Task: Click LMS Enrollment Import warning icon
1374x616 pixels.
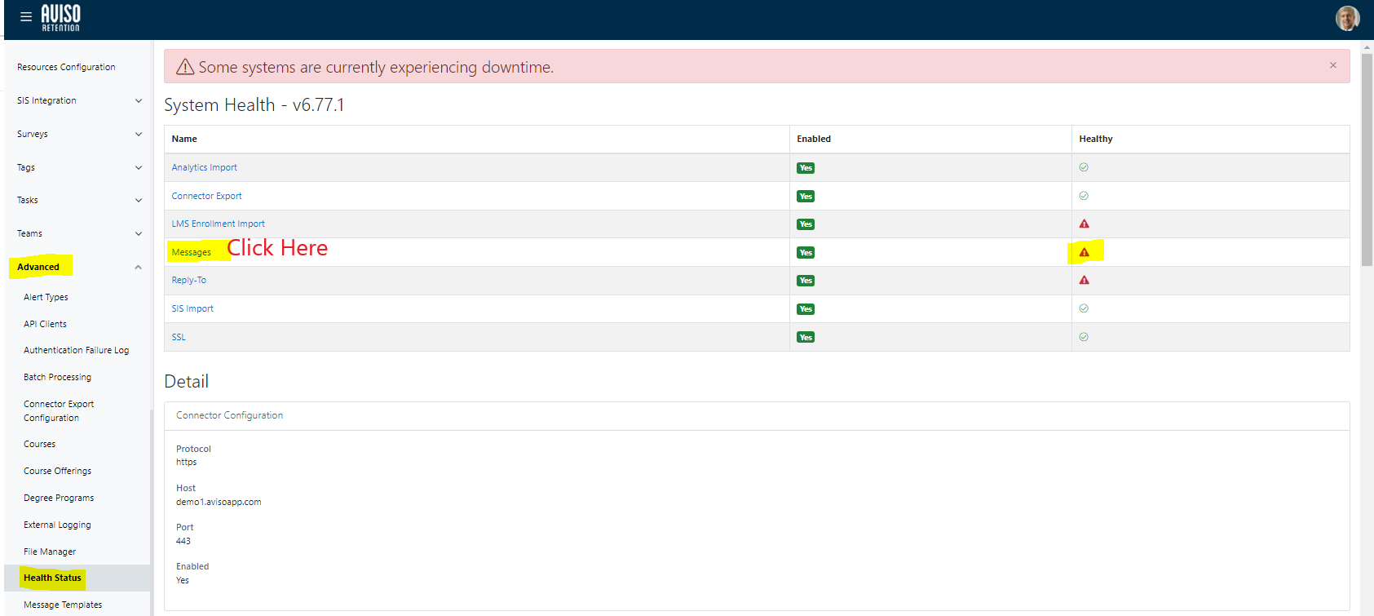Action: 1084,224
